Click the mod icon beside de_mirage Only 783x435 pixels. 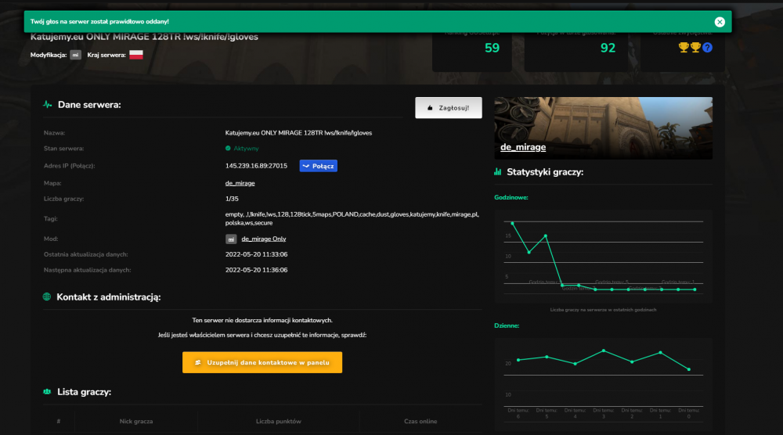(x=231, y=239)
